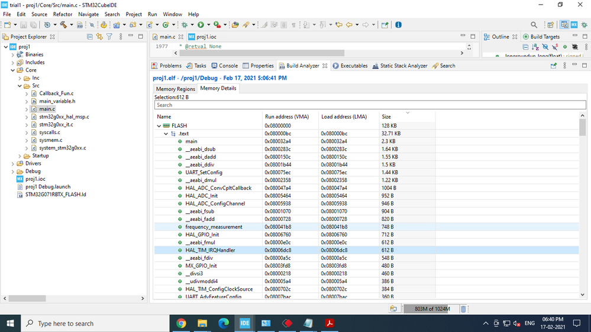Click the Open Perspective icon
The image size is (591, 332).
[551, 25]
